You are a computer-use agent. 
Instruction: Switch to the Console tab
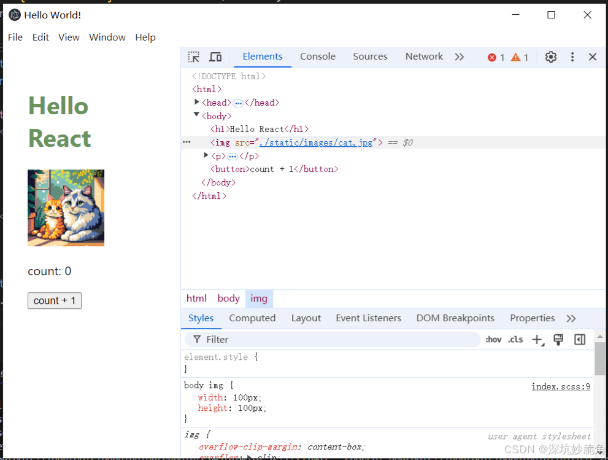click(317, 57)
